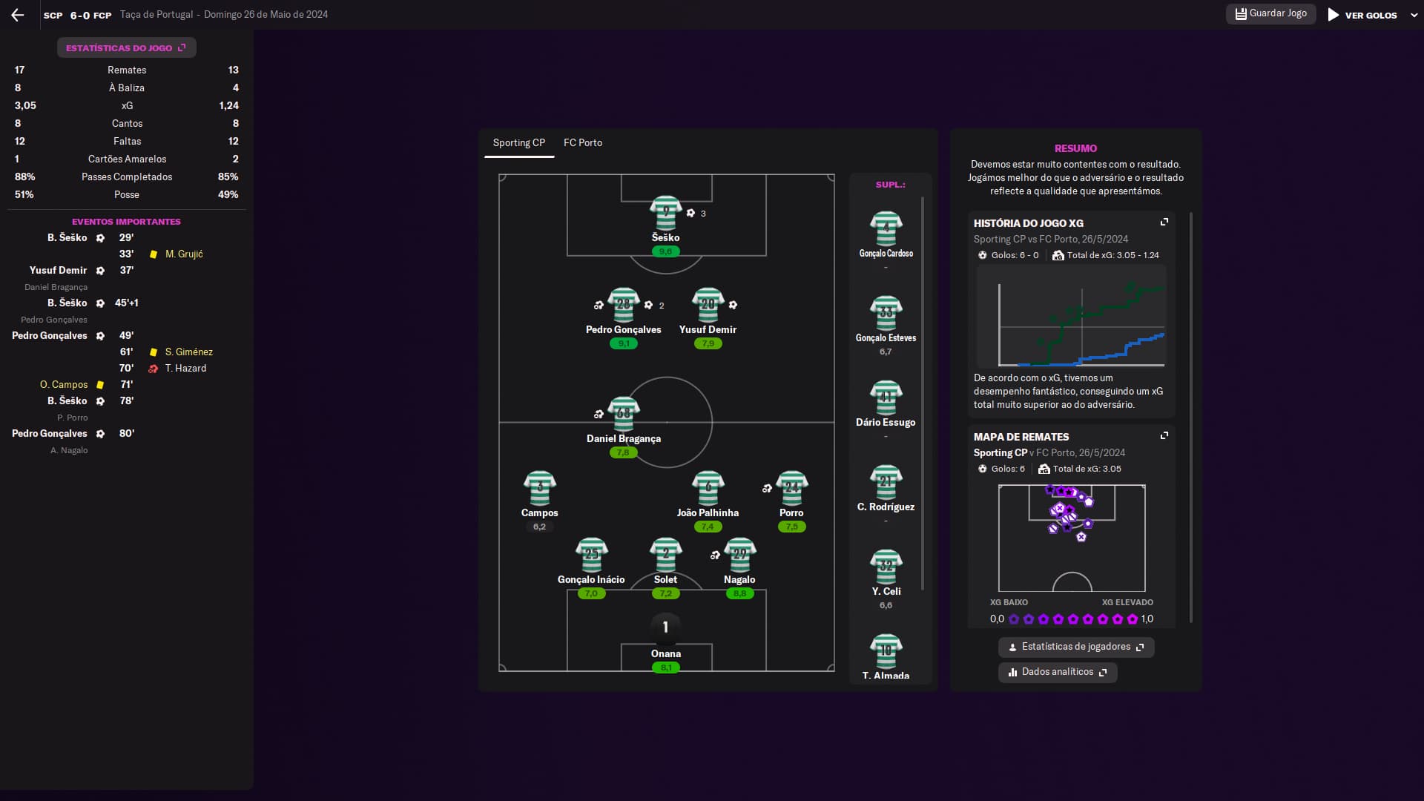The image size is (1424, 801).
Task: Open Dados analíticos
Action: (x=1058, y=672)
